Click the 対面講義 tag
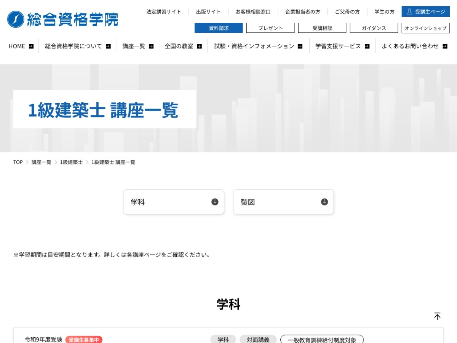457x343 pixels. pyautogui.click(x=258, y=340)
